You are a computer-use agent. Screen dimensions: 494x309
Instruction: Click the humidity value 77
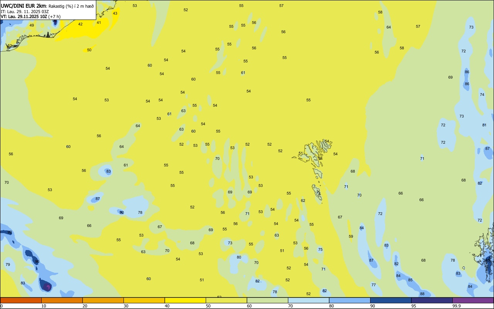[374, 285]
